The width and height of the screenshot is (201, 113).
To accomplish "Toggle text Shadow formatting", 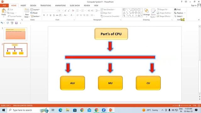I will 54,15.
